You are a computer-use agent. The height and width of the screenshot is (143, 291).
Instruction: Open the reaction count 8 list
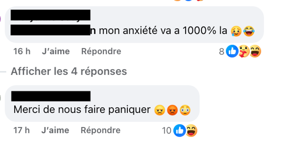tap(222, 51)
